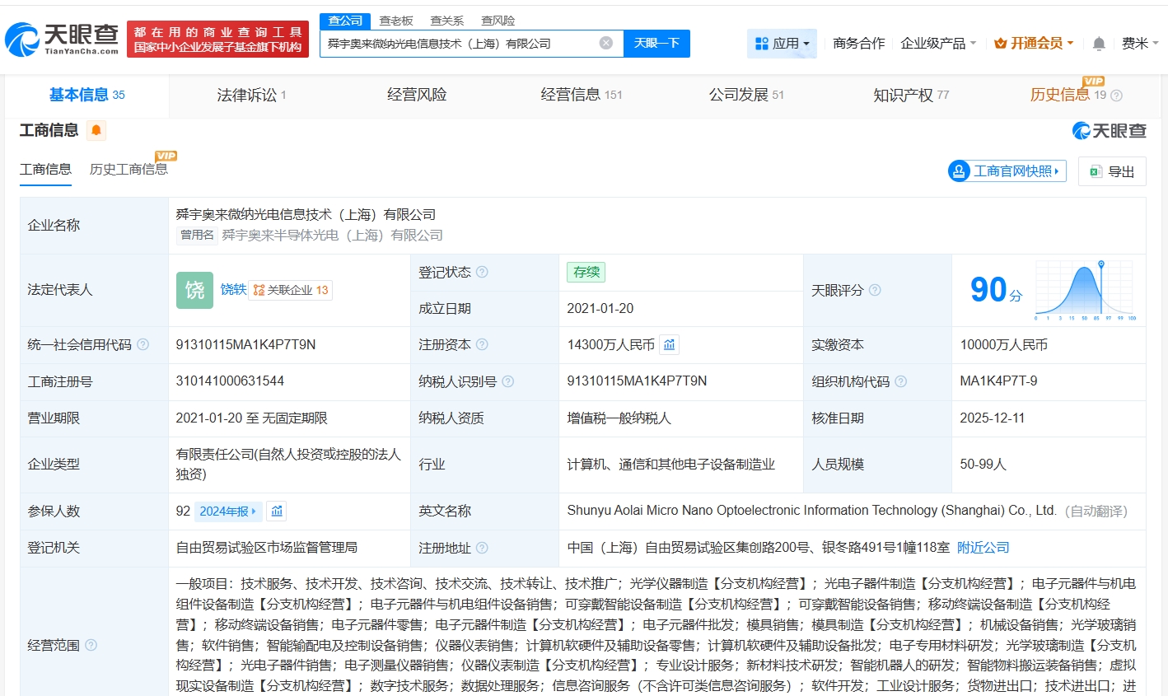Click help icon beside 天眼评分

[x=875, y=290]
